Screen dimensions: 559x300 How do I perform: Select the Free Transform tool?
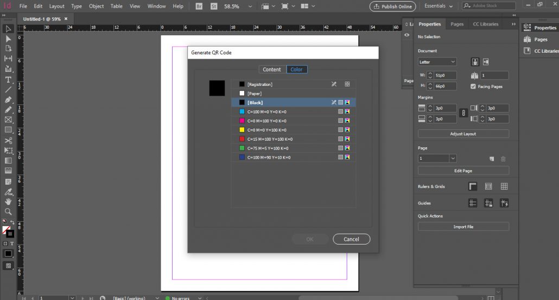8,151
